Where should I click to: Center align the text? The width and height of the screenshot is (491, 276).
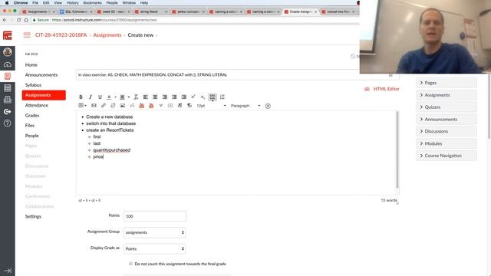155,97
